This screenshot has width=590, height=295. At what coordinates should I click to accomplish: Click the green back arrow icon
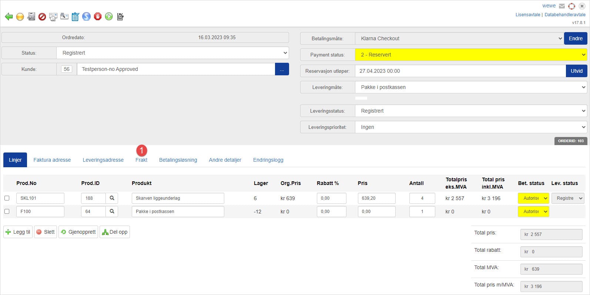point(9,17)
